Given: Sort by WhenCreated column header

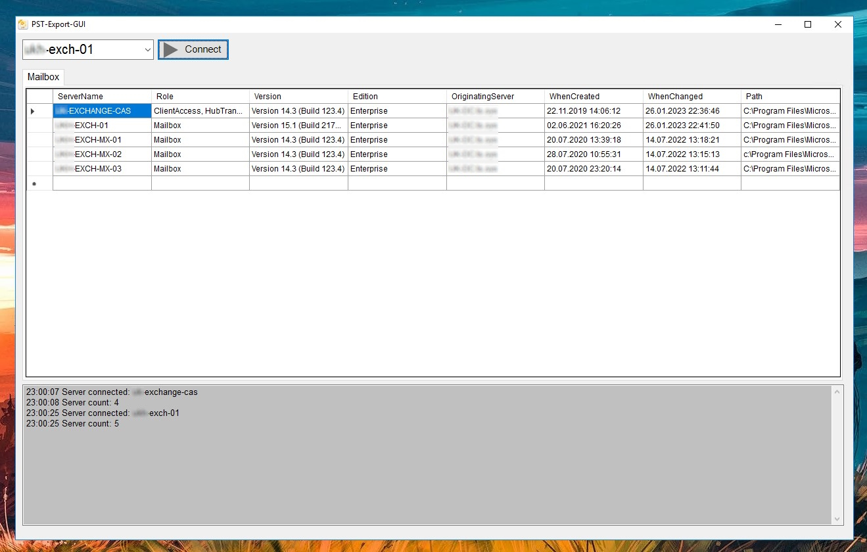Looking at the screenshot, I should (x=594, y=96).
